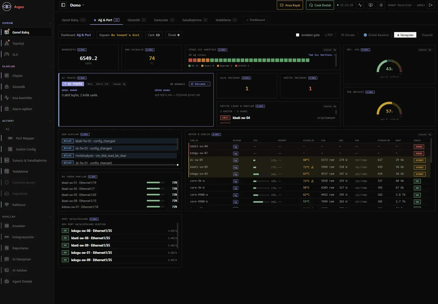Open Switch Config icon in sidebar
The width and height of the screenshot is (438, 304).
10,149
